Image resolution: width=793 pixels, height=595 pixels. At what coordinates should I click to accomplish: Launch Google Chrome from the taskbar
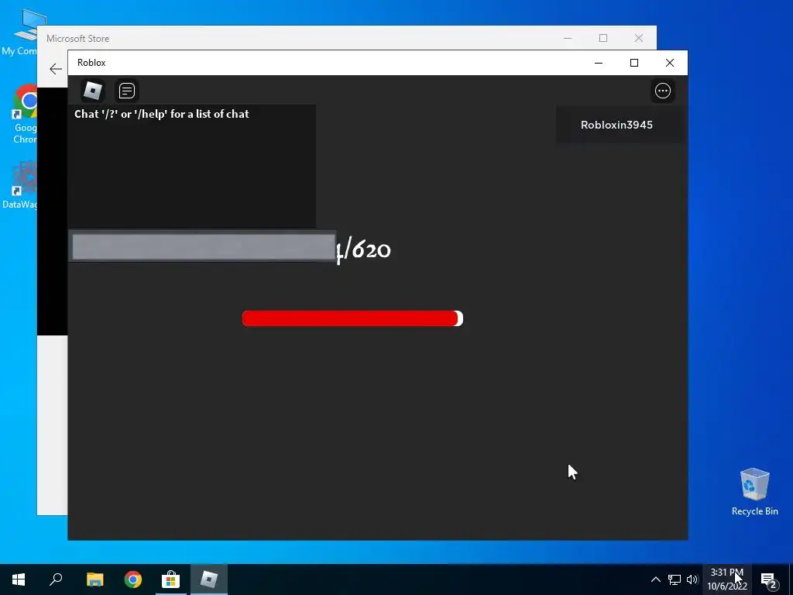133,580
